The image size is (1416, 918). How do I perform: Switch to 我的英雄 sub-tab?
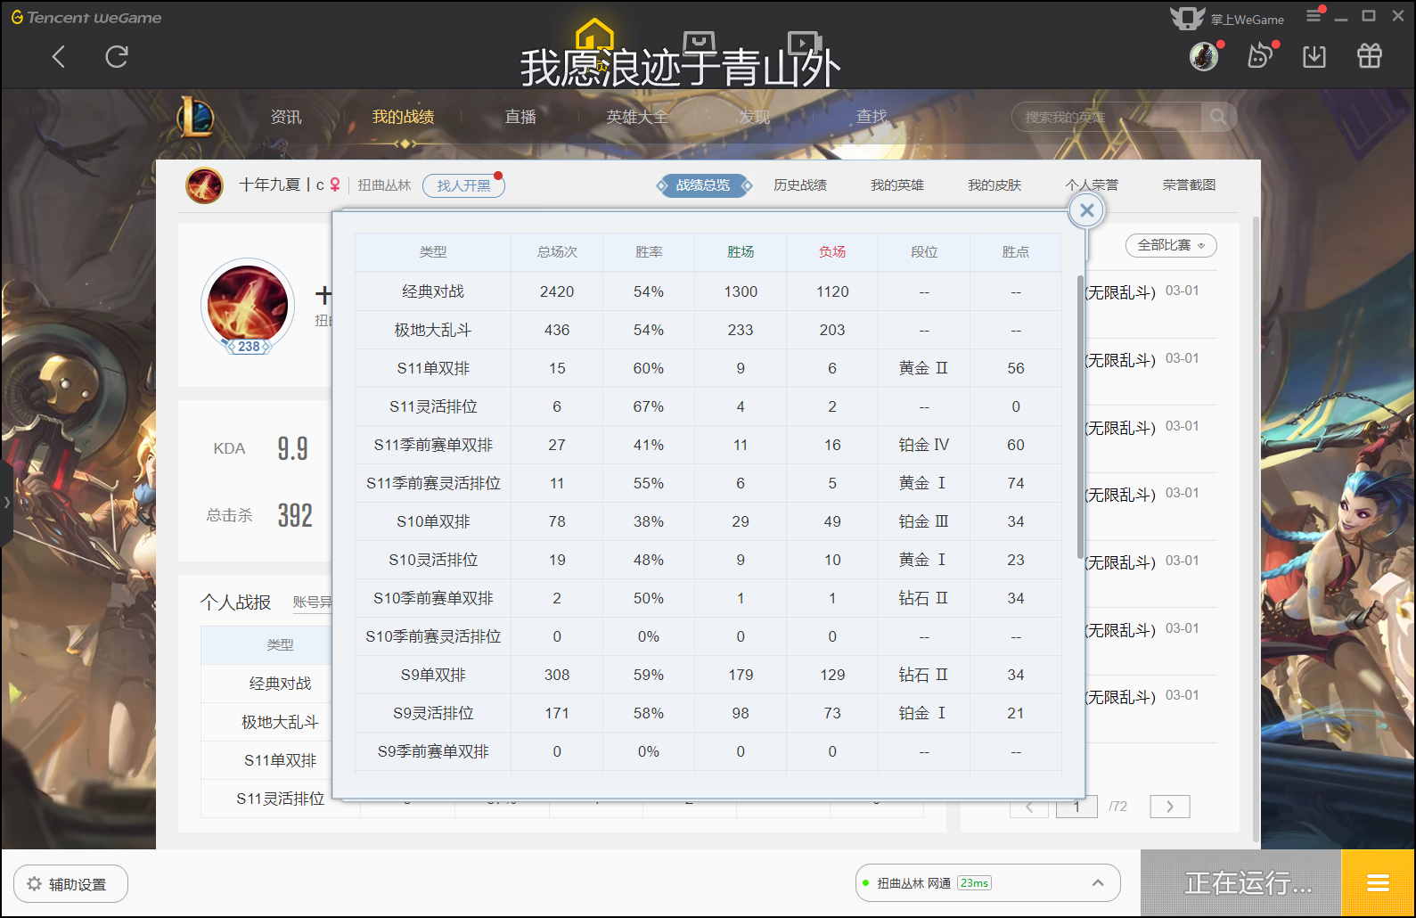click(897, 185)
